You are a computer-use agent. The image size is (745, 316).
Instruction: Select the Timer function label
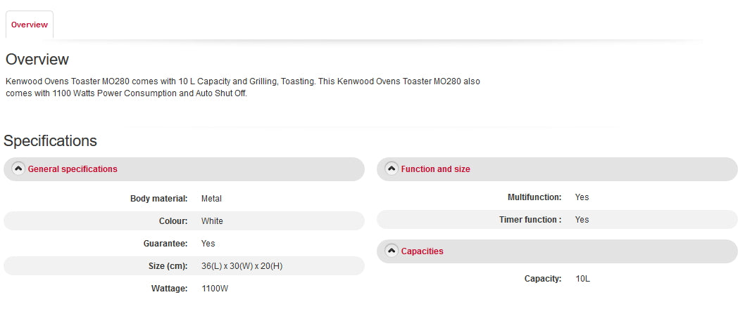tap(530, 220)
